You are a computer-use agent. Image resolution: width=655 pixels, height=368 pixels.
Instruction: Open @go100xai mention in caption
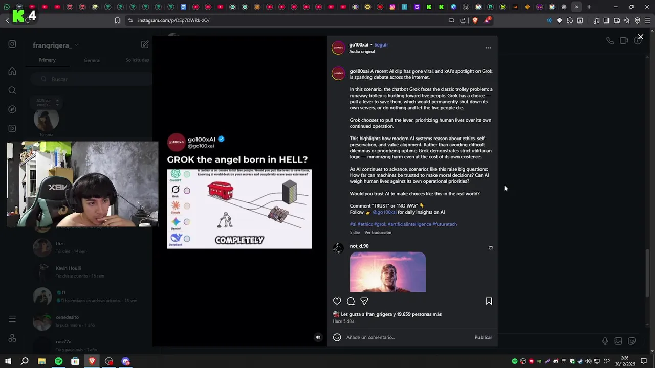pyautogui.click(x=384, y=212)
